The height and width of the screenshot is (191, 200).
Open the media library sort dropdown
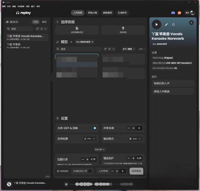pyautogui.click(x=41, y=29)
